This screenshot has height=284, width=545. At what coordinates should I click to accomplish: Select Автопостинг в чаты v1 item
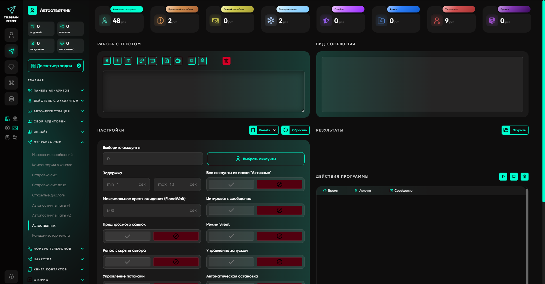(51, 205)
